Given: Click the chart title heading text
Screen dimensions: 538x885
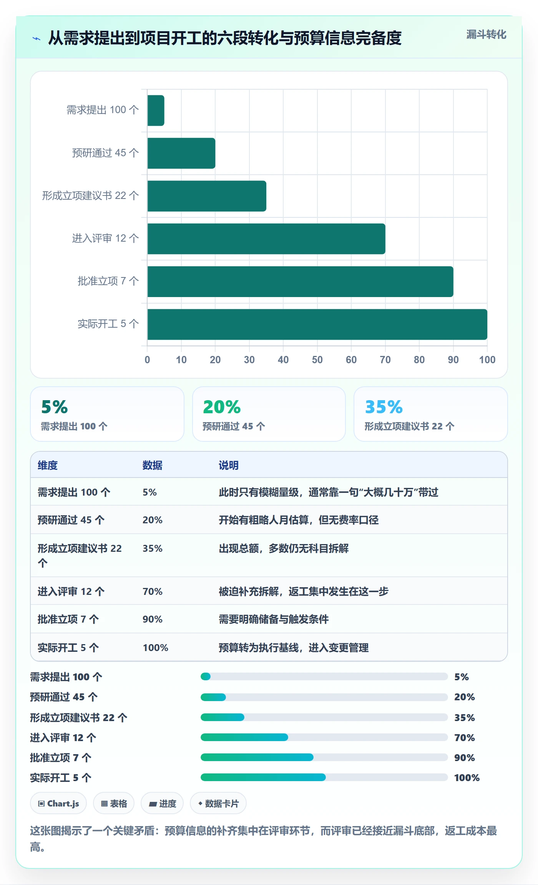Looking at the screenshot, I should (225, 38).
